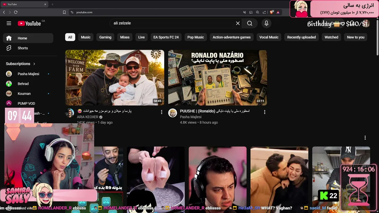The width and height of the screenshot is (379, 213).
Task: Go to Home in the sidebar
Action: click(x=28, y=38)
